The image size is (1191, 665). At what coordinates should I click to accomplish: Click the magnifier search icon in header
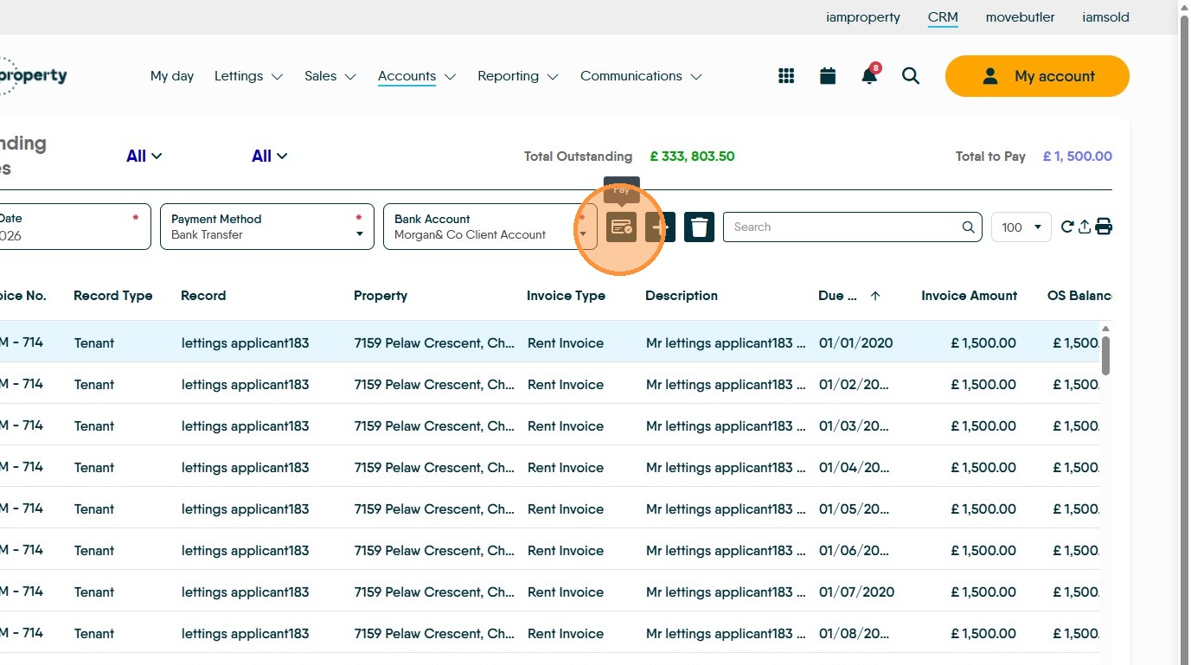pyautogui.click(x=911, y=76)
